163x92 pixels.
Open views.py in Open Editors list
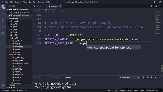(19, 13)
